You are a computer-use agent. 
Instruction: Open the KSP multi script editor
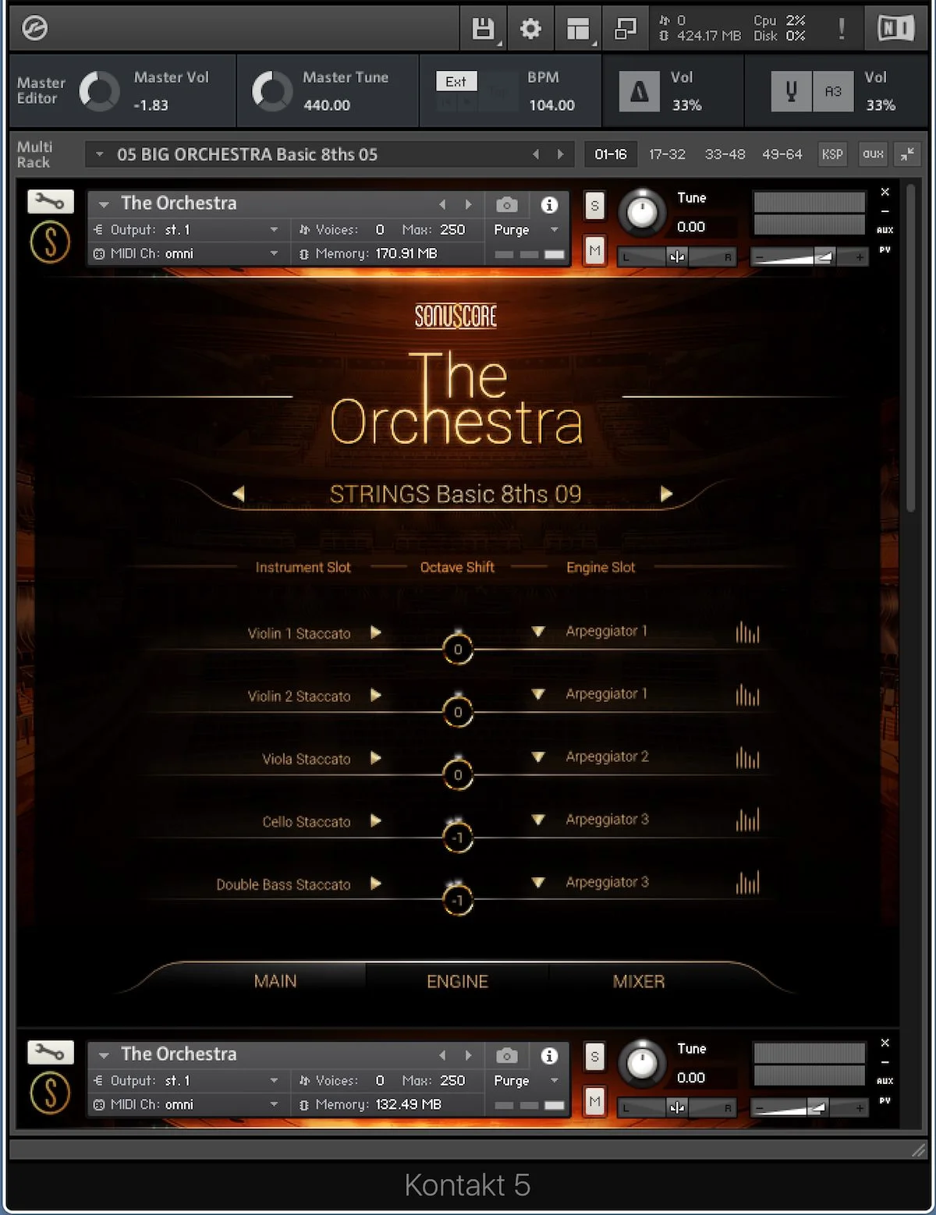(x=832, y=154)
